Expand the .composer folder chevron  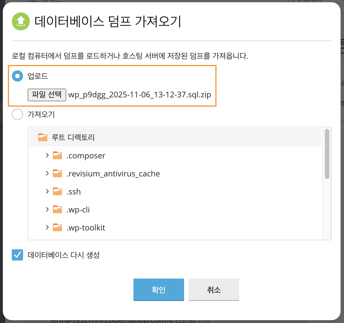click(47, 155)
